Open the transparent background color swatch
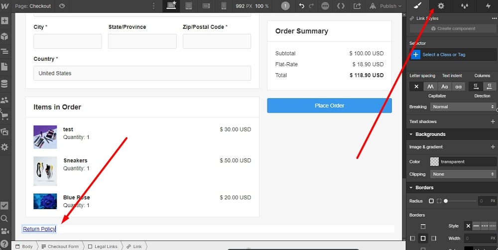This screenshot has height=250, width=498. [434, 162]
